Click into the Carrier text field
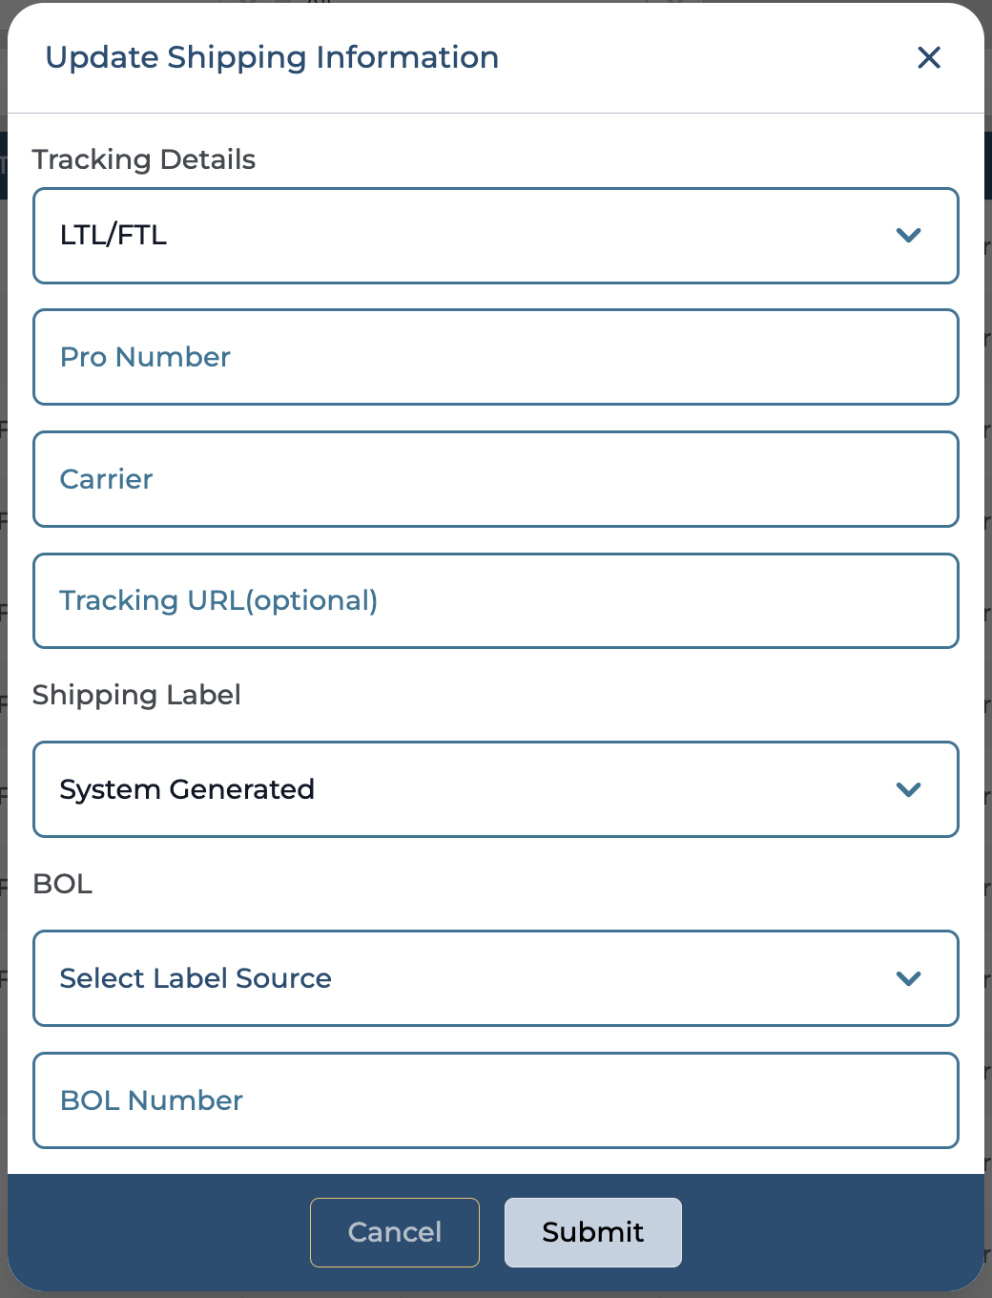 pos(495,479)
